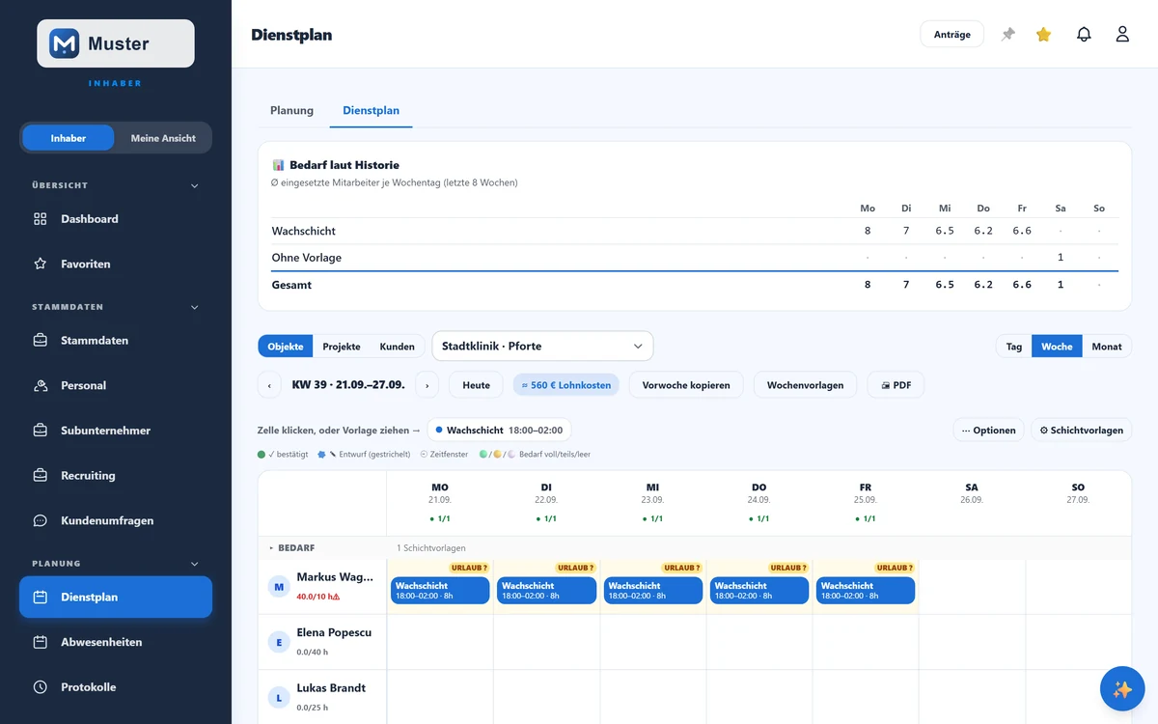Switch calendar to Tag view
This screenshot has height=724, width=1158.
(x=1014, y=347)
